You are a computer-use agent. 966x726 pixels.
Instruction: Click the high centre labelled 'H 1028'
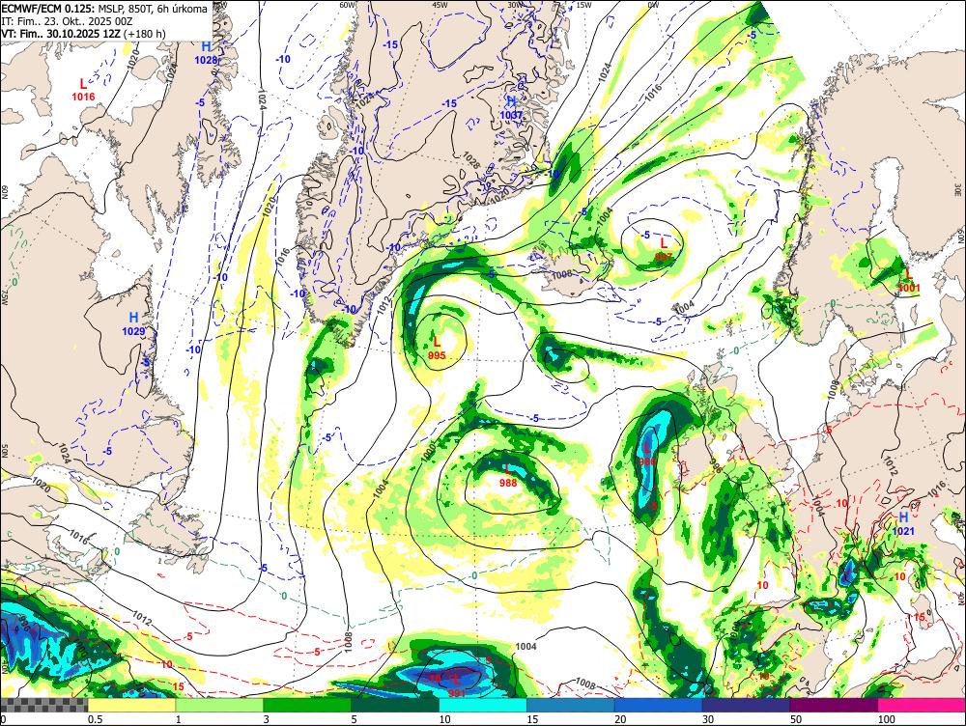pyautogui.click(x=206, y=53)
